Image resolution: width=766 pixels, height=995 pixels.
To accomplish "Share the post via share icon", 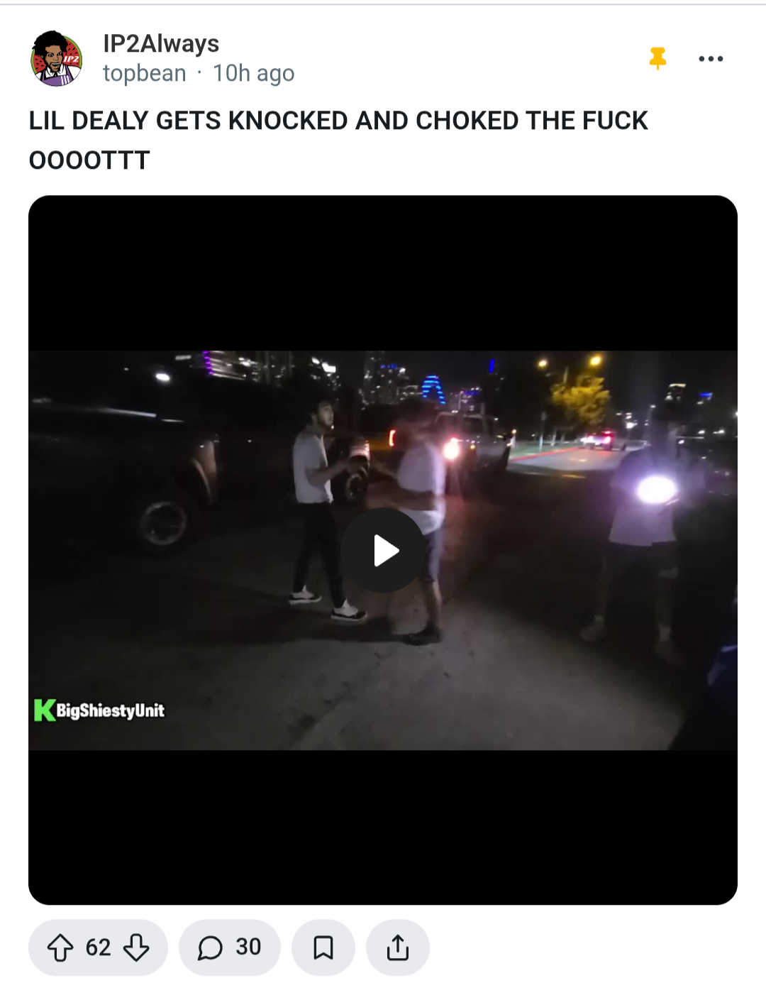I will 398,947.
